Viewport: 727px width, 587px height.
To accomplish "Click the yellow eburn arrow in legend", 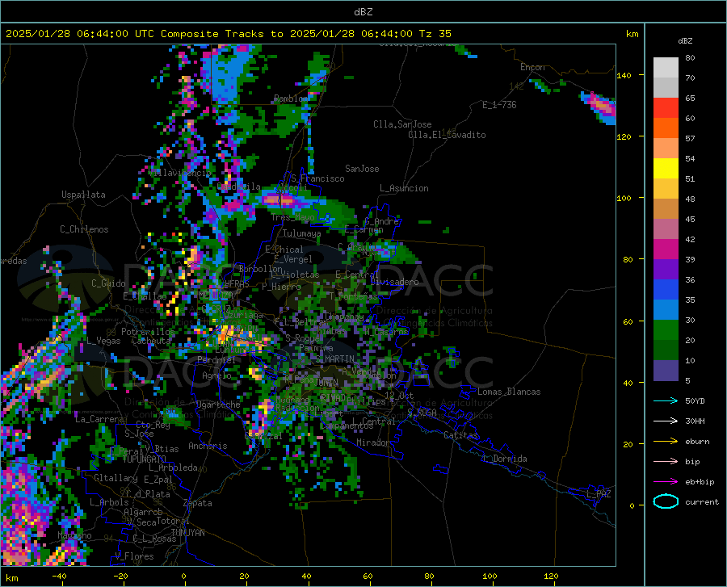I will [666, 441].
